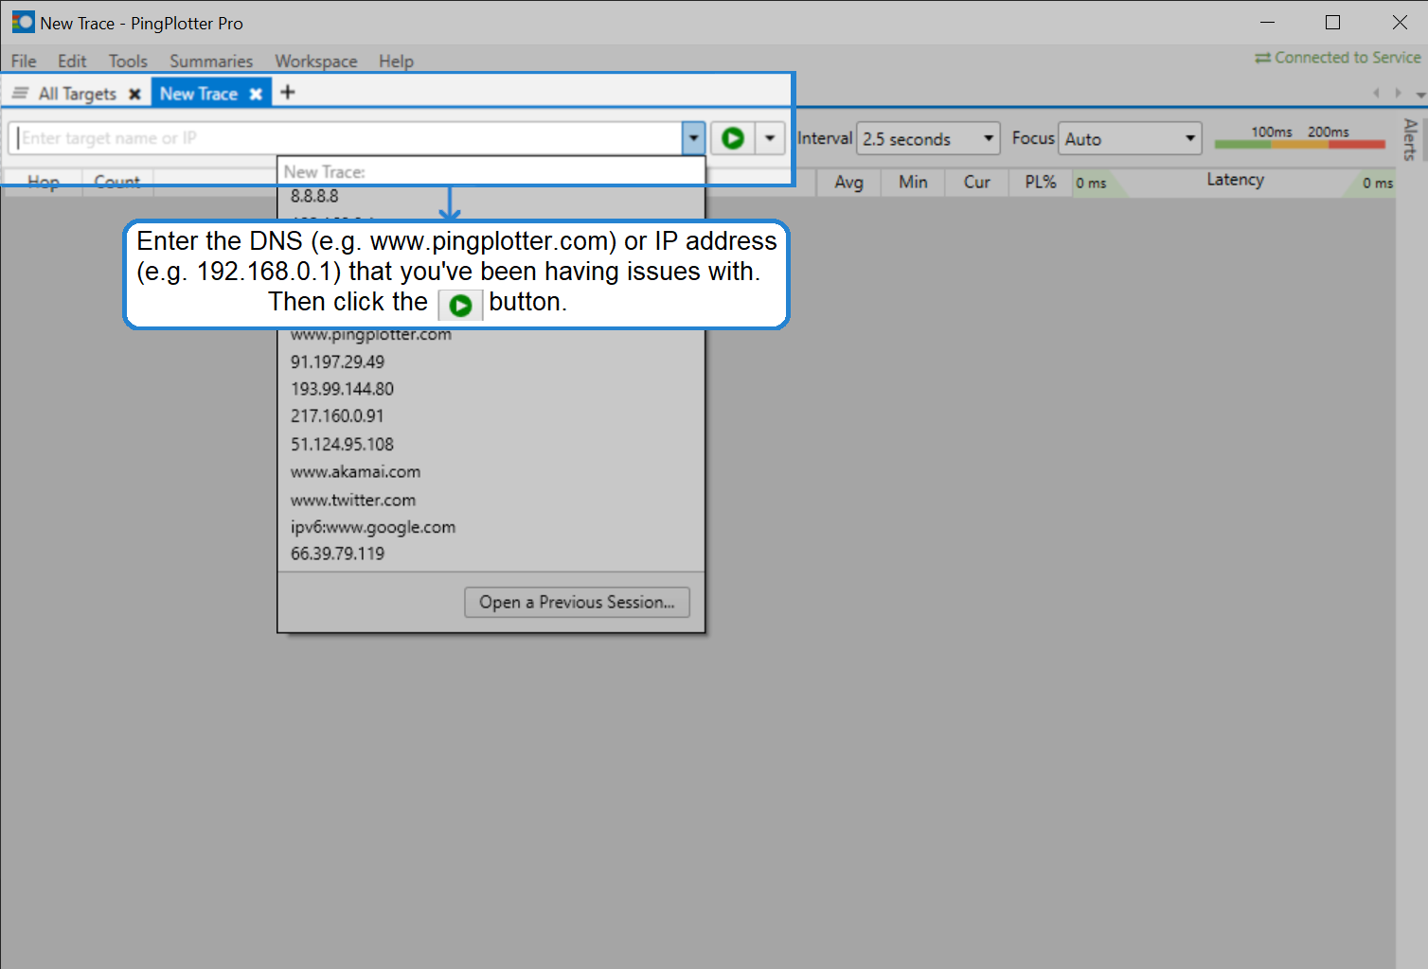1428x969 pixels.
Task: Click the 100ms/200ms latency color scale
Action: (x=1299, y=138)
